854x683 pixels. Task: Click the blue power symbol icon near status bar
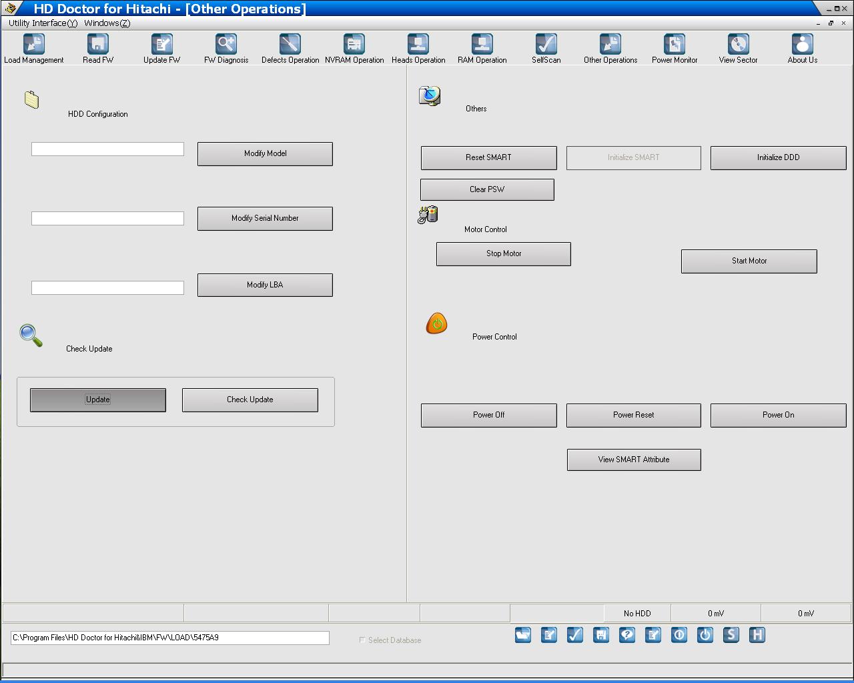pyautogui.click(x=705, y=635)
